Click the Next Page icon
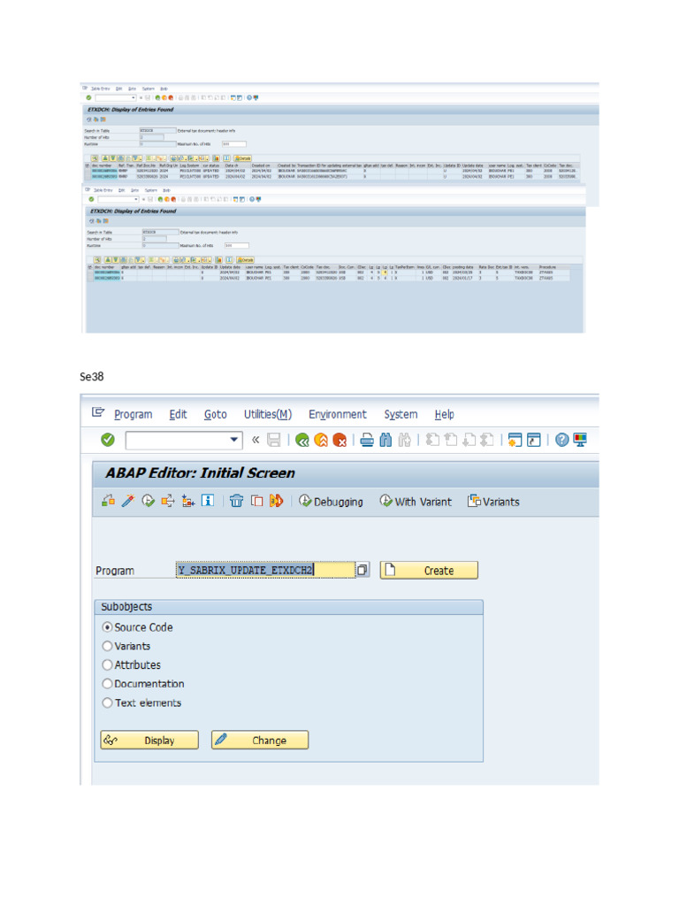Image resolution: width=679 pixels, height=906 pixels. coord(469,440)
